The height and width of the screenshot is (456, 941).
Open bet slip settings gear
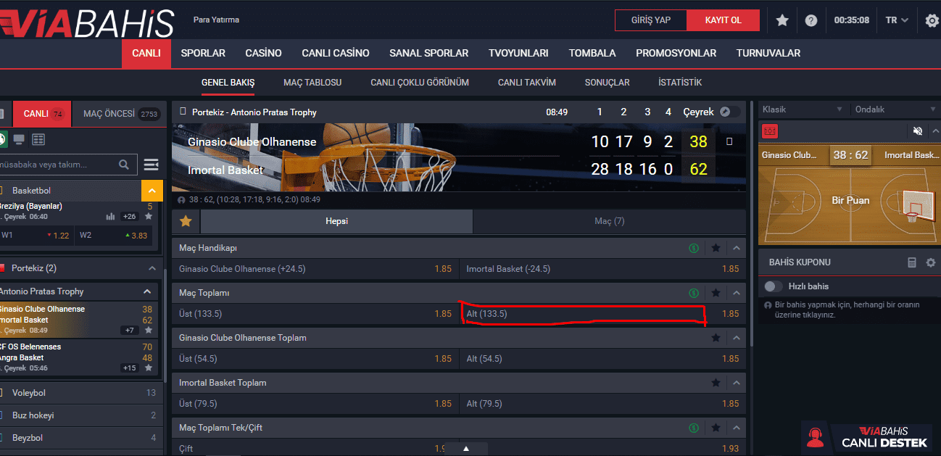931,262
